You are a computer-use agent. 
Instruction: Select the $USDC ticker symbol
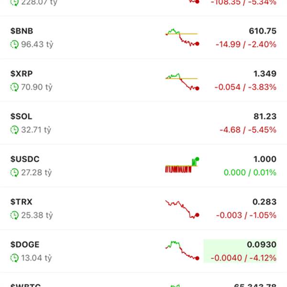(x=25, y=159)
